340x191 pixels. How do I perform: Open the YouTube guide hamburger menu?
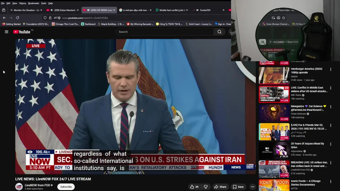6,32
